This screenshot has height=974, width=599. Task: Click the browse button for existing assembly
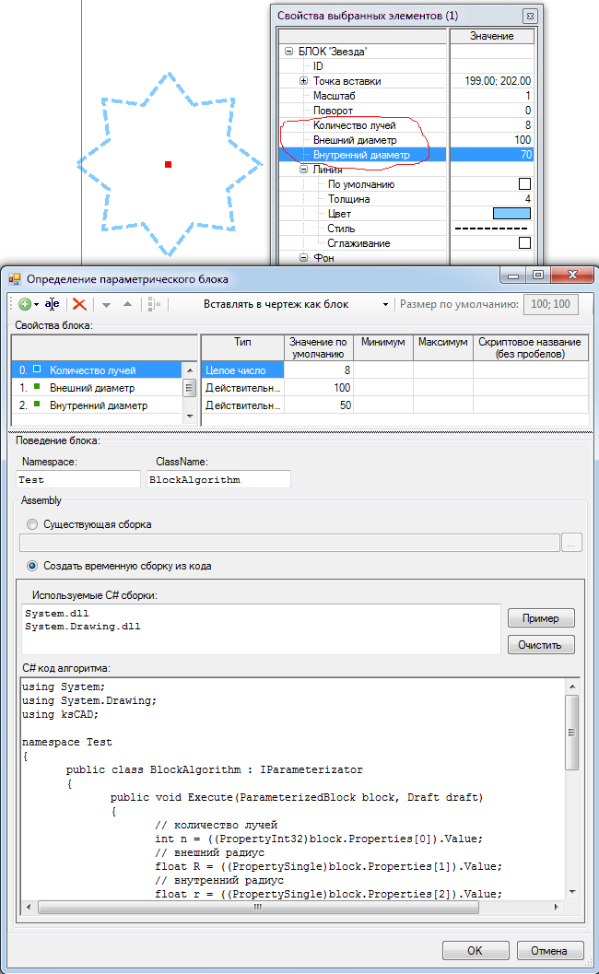[572, 543]
